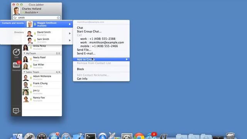Screen dimensions: 247x139
Task: Click Frank Chung's contact photo
Action: [25, 85]
